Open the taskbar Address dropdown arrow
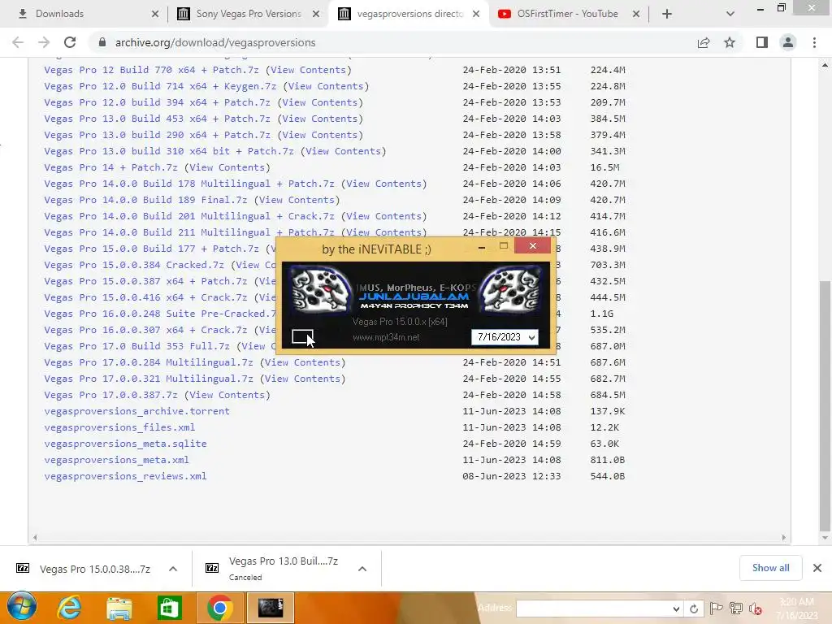This screenshot has width=832, height=624. click(x=676, y=609)
